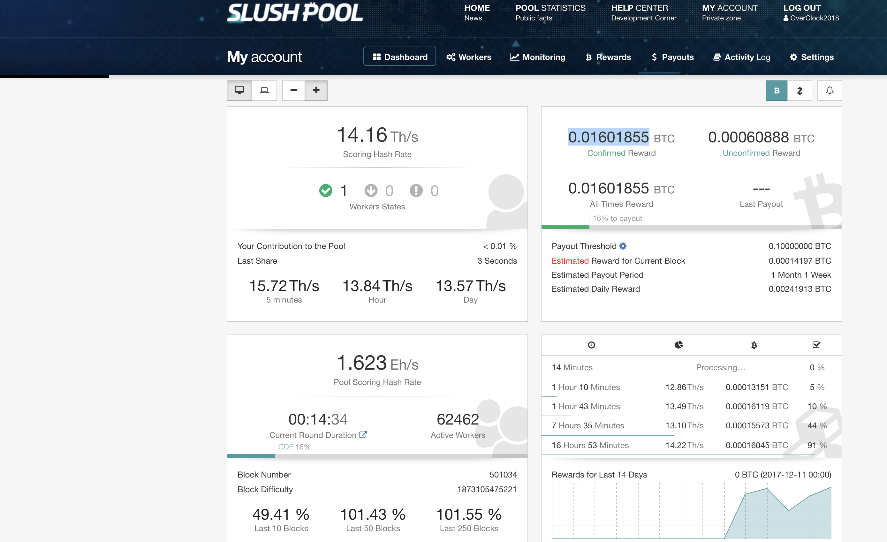The width and height of the screenshot is (887, 542).
Task: Switch to Zcash currency view
Action: coord(800,90)
